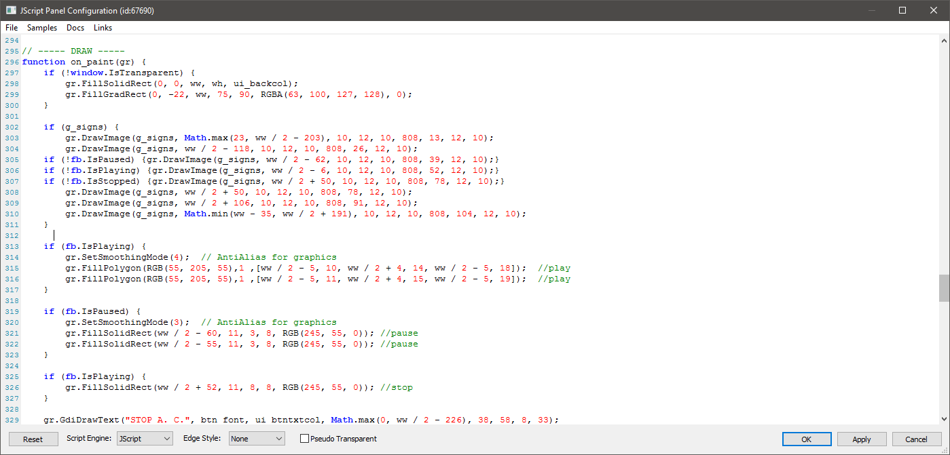Screen dimensions: 950x455
Task: Expand the Edge Style dropdown
Action: [x=256, y=439]
